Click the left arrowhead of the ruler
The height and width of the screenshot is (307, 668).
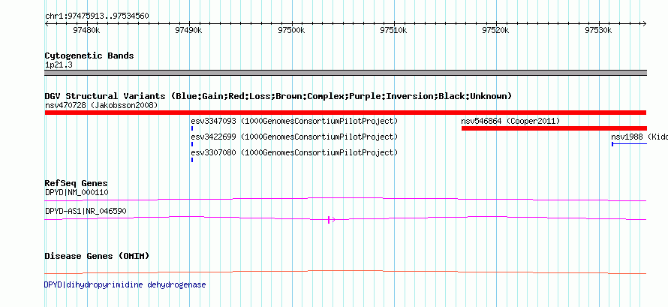[48, 24]
